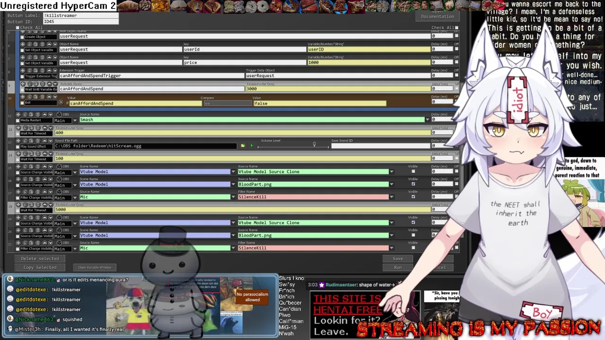
Task: Toggle Visible for row 15 Source Clone
Action: click(413, 171)
